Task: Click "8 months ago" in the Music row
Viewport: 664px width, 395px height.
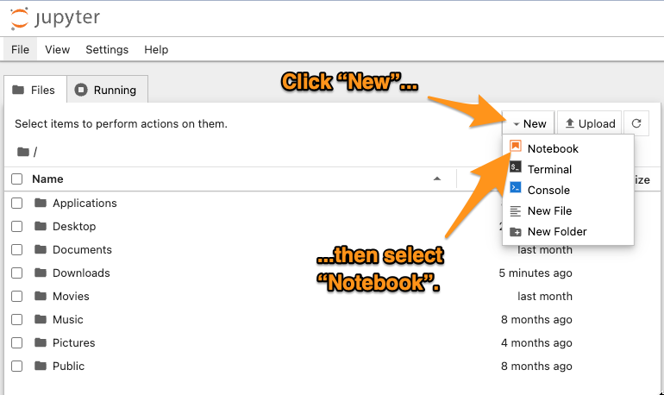Action: (536, 320)
